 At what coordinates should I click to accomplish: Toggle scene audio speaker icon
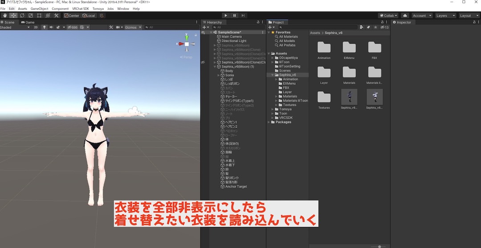point(51,27)
